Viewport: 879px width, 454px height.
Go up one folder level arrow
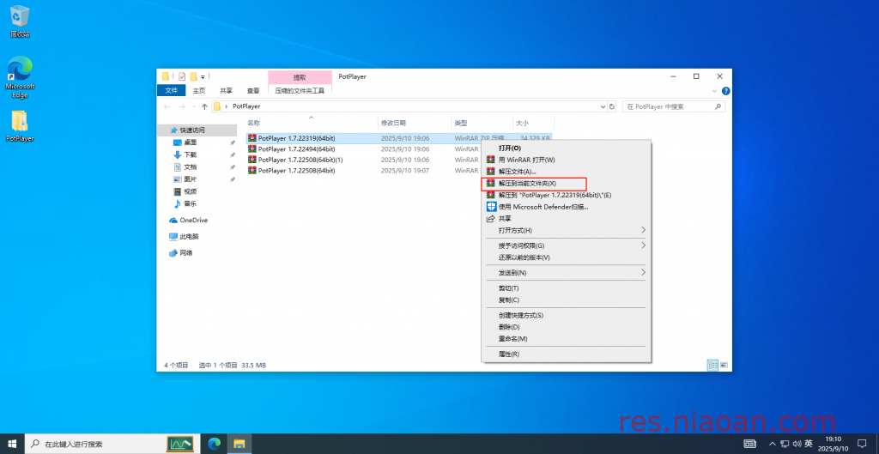coord(204,106)
